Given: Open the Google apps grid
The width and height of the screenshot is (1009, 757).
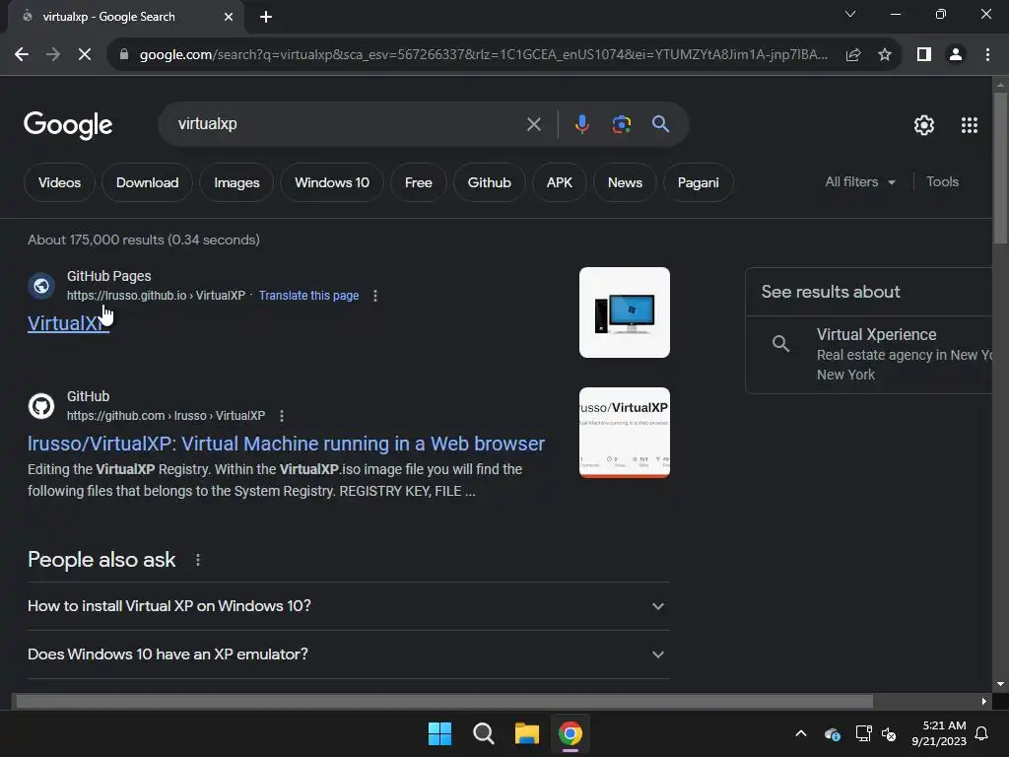Looking at the screenshot, I should coord(970,125).
